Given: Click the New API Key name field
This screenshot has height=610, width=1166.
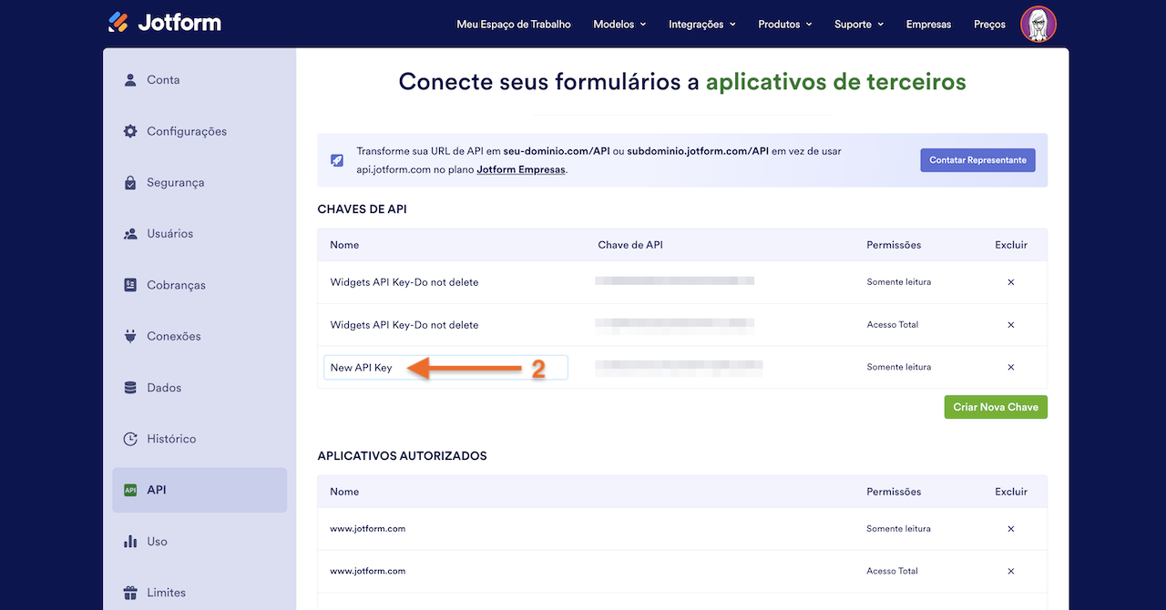Looking at the screenshot, I should tap(445, 367).
